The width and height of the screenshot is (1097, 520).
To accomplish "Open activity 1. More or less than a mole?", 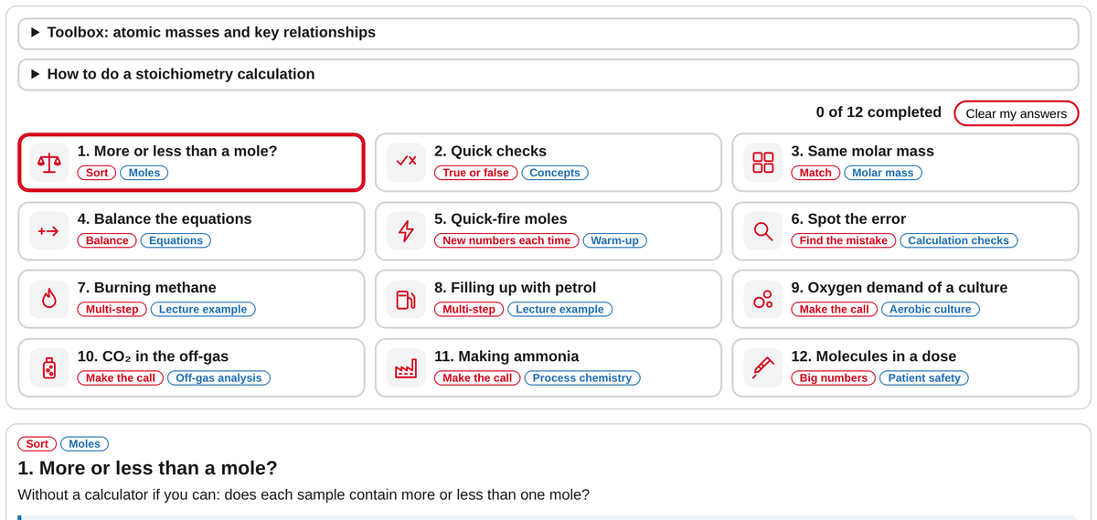I will point(191,163).
